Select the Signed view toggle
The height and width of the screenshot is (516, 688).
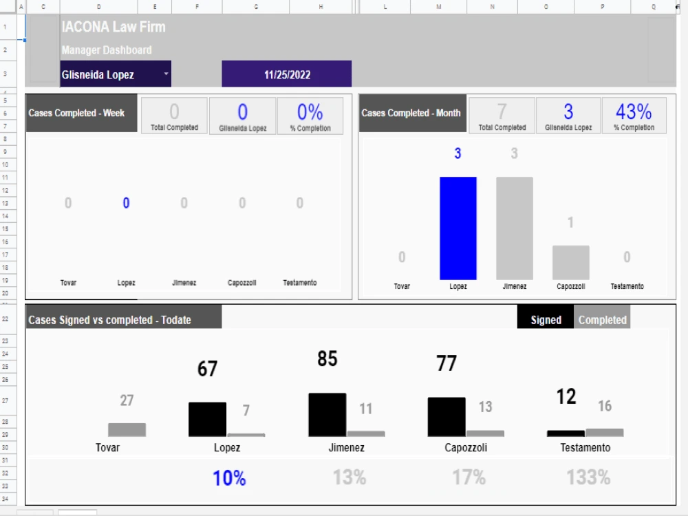click(545, 319)
